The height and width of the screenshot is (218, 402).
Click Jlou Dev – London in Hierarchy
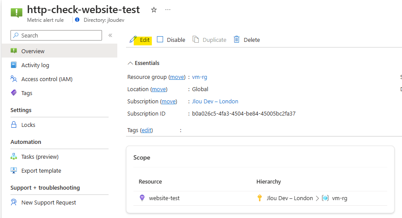290,198
